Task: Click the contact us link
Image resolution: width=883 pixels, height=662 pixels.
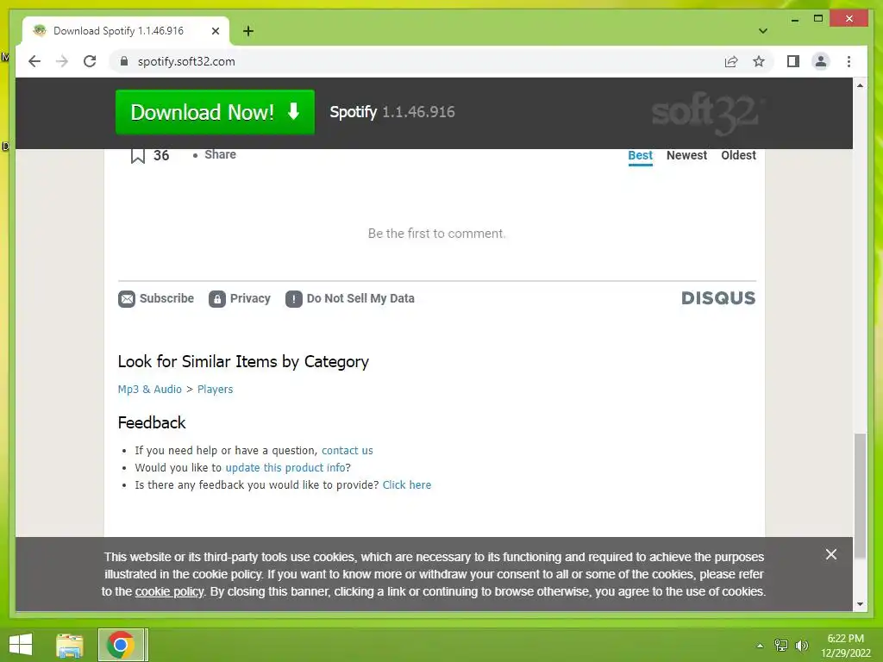Action: click(347, 450)
